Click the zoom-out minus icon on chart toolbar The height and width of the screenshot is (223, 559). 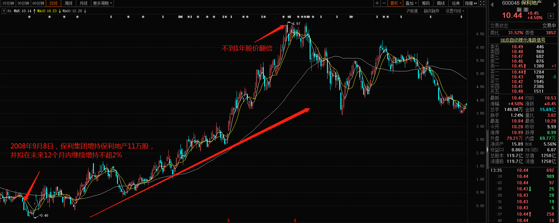tap(384, 3)
